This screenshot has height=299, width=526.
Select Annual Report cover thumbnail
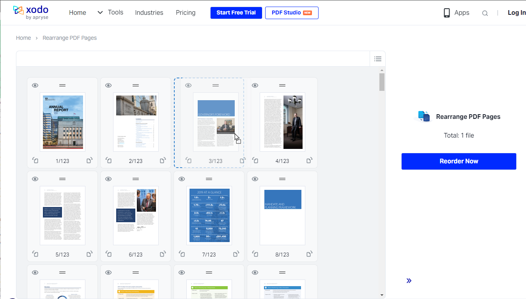pos(62,122)
